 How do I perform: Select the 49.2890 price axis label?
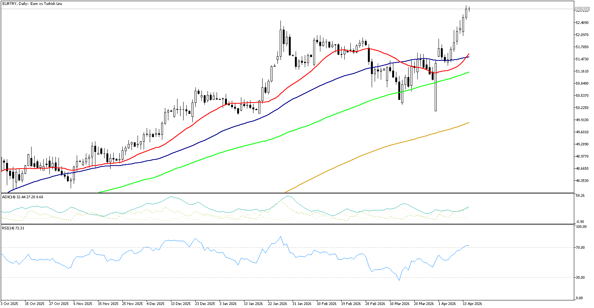coord(582,144)
